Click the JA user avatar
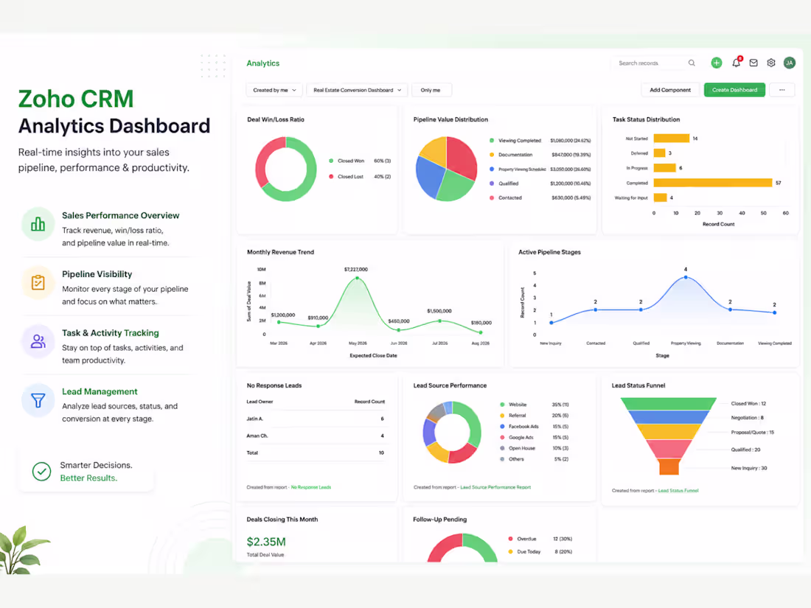Image resolution: width=811 pixels, height=608 pixels. (790, 63)
